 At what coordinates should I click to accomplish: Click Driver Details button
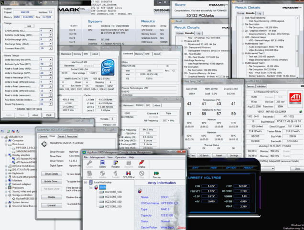pos(52,174)
